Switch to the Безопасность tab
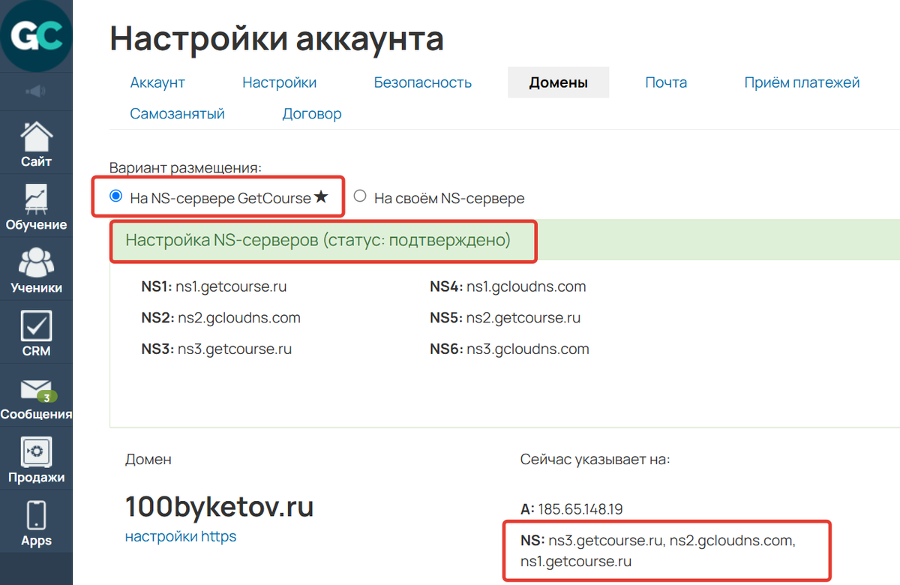The height and width of the screenshot is (585, 900). (423, 82)
